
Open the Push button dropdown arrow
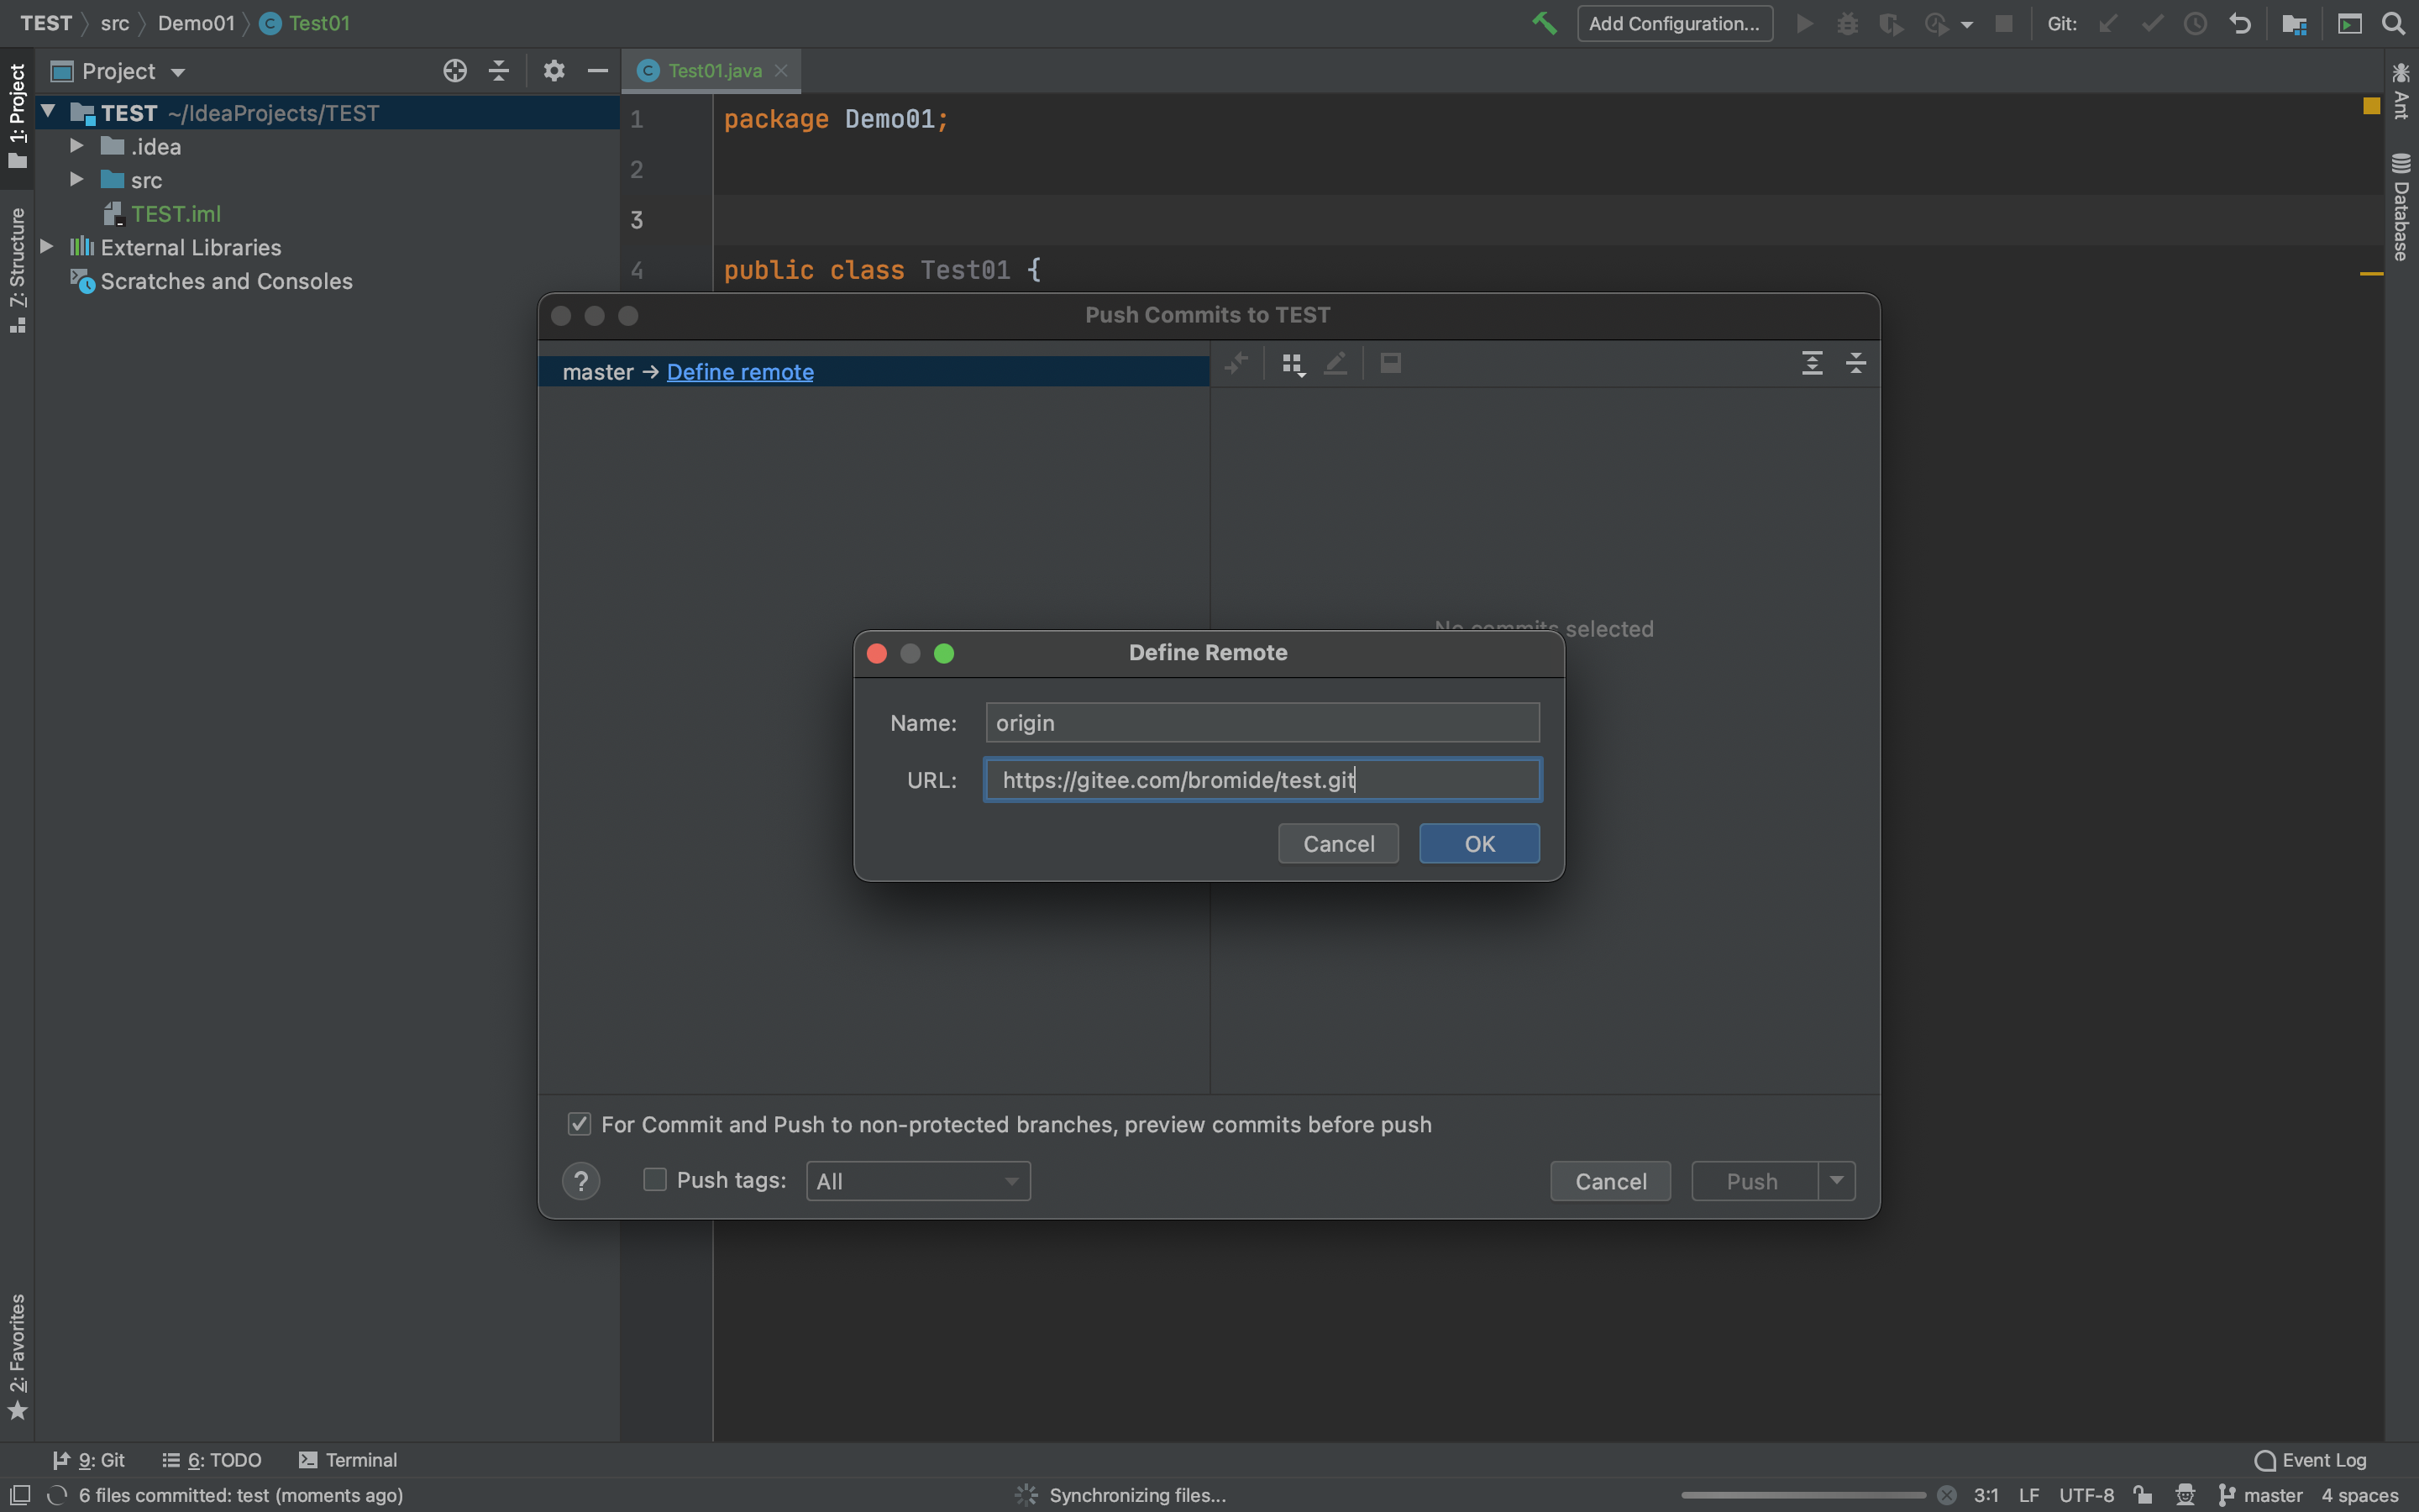click(1836, 1181)
